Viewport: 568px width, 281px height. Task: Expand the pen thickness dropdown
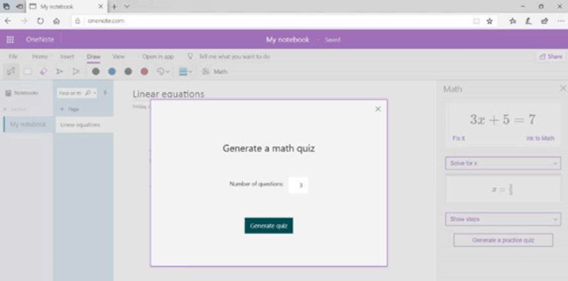pos(186,72)
